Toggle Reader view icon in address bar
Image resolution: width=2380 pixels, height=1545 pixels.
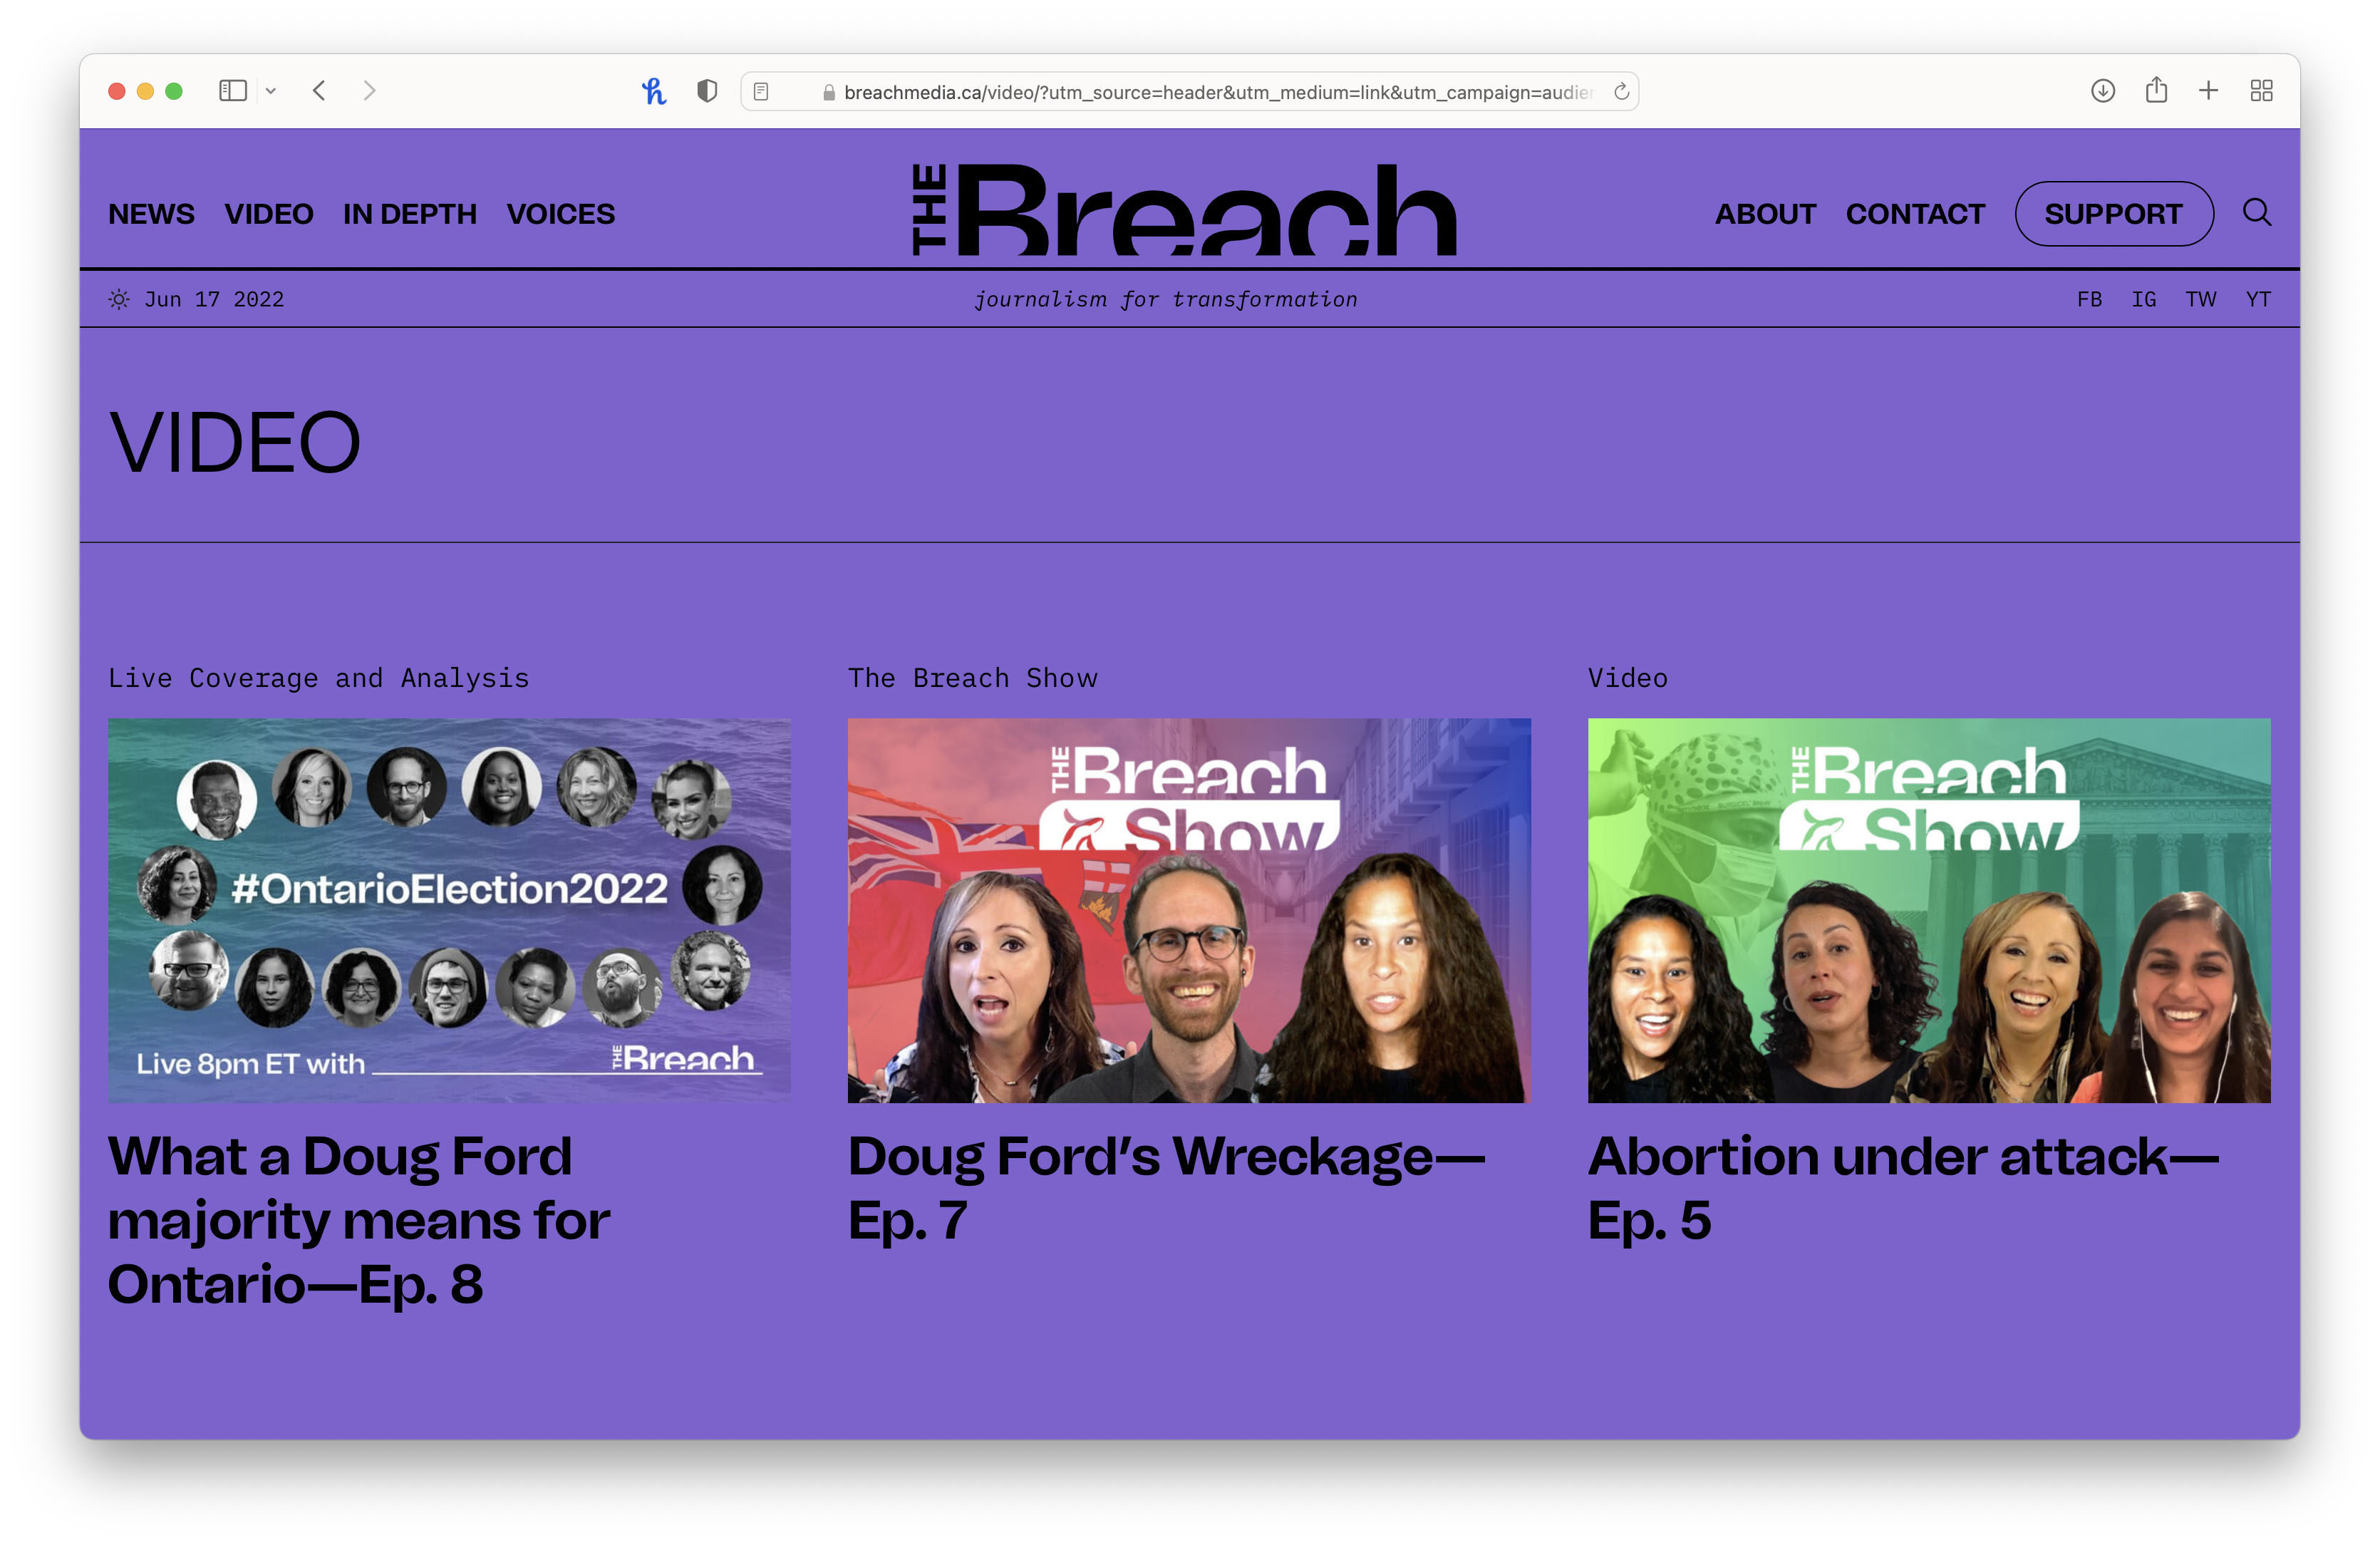point(761,92)
